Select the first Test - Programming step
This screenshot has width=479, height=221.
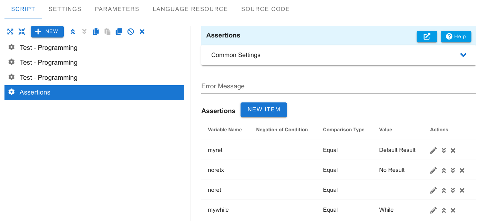pyautogui.click(x=94, y=47)
